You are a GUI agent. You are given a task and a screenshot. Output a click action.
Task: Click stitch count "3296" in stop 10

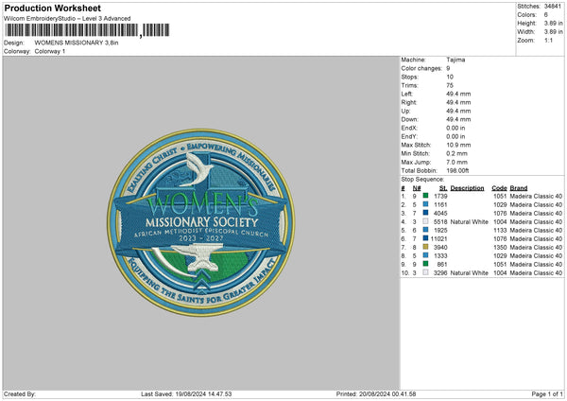pyautogui.click(x=440, y=273)
